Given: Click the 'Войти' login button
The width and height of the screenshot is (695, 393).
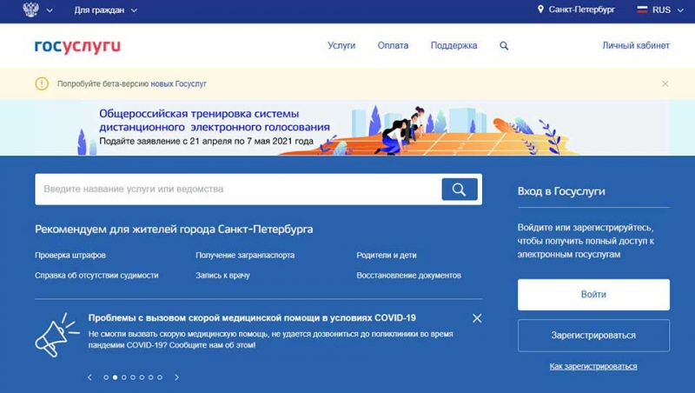Looking at the screenshot, I should (593, 295).
